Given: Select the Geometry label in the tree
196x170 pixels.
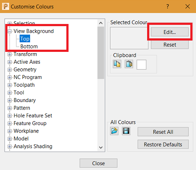Looking at the screenshot, I should 25,70.
